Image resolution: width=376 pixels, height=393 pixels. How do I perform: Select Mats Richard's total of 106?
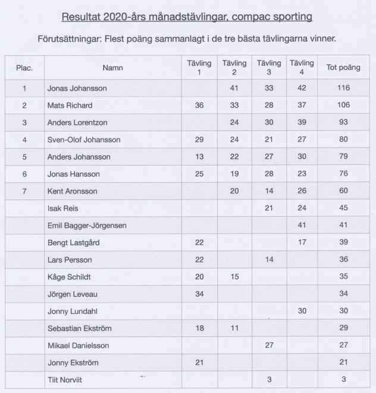point(343,105)
